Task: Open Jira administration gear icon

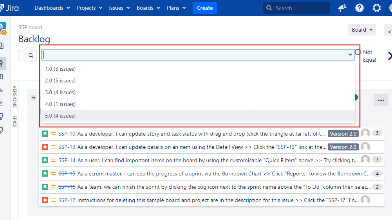Action: [x=376, y=8]
